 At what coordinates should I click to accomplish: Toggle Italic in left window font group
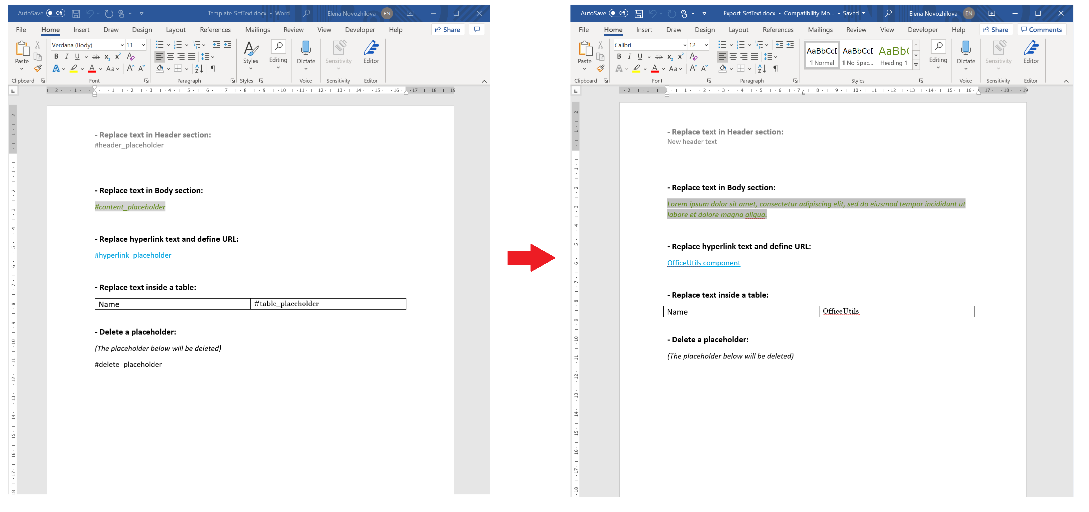67,56
